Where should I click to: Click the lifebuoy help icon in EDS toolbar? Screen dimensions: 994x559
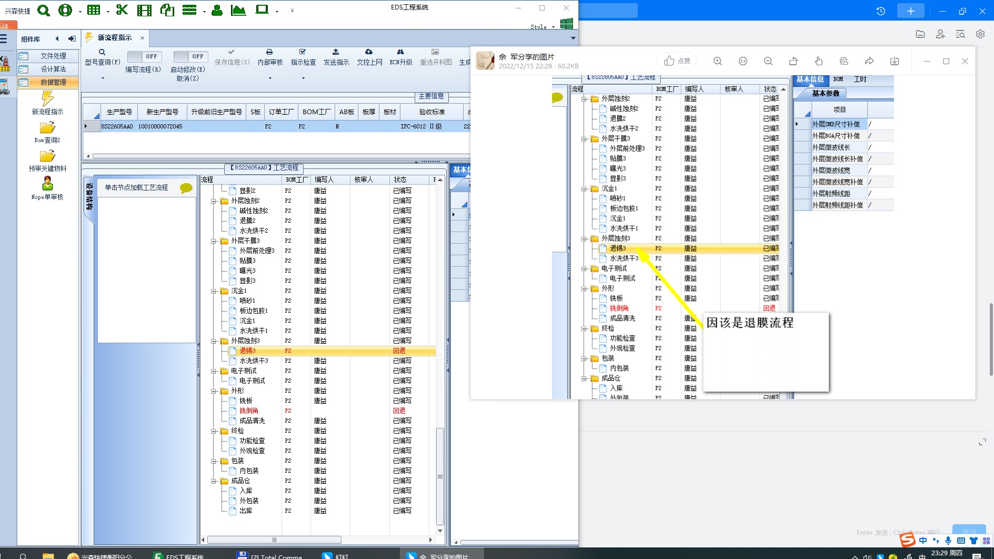(65, 10)
